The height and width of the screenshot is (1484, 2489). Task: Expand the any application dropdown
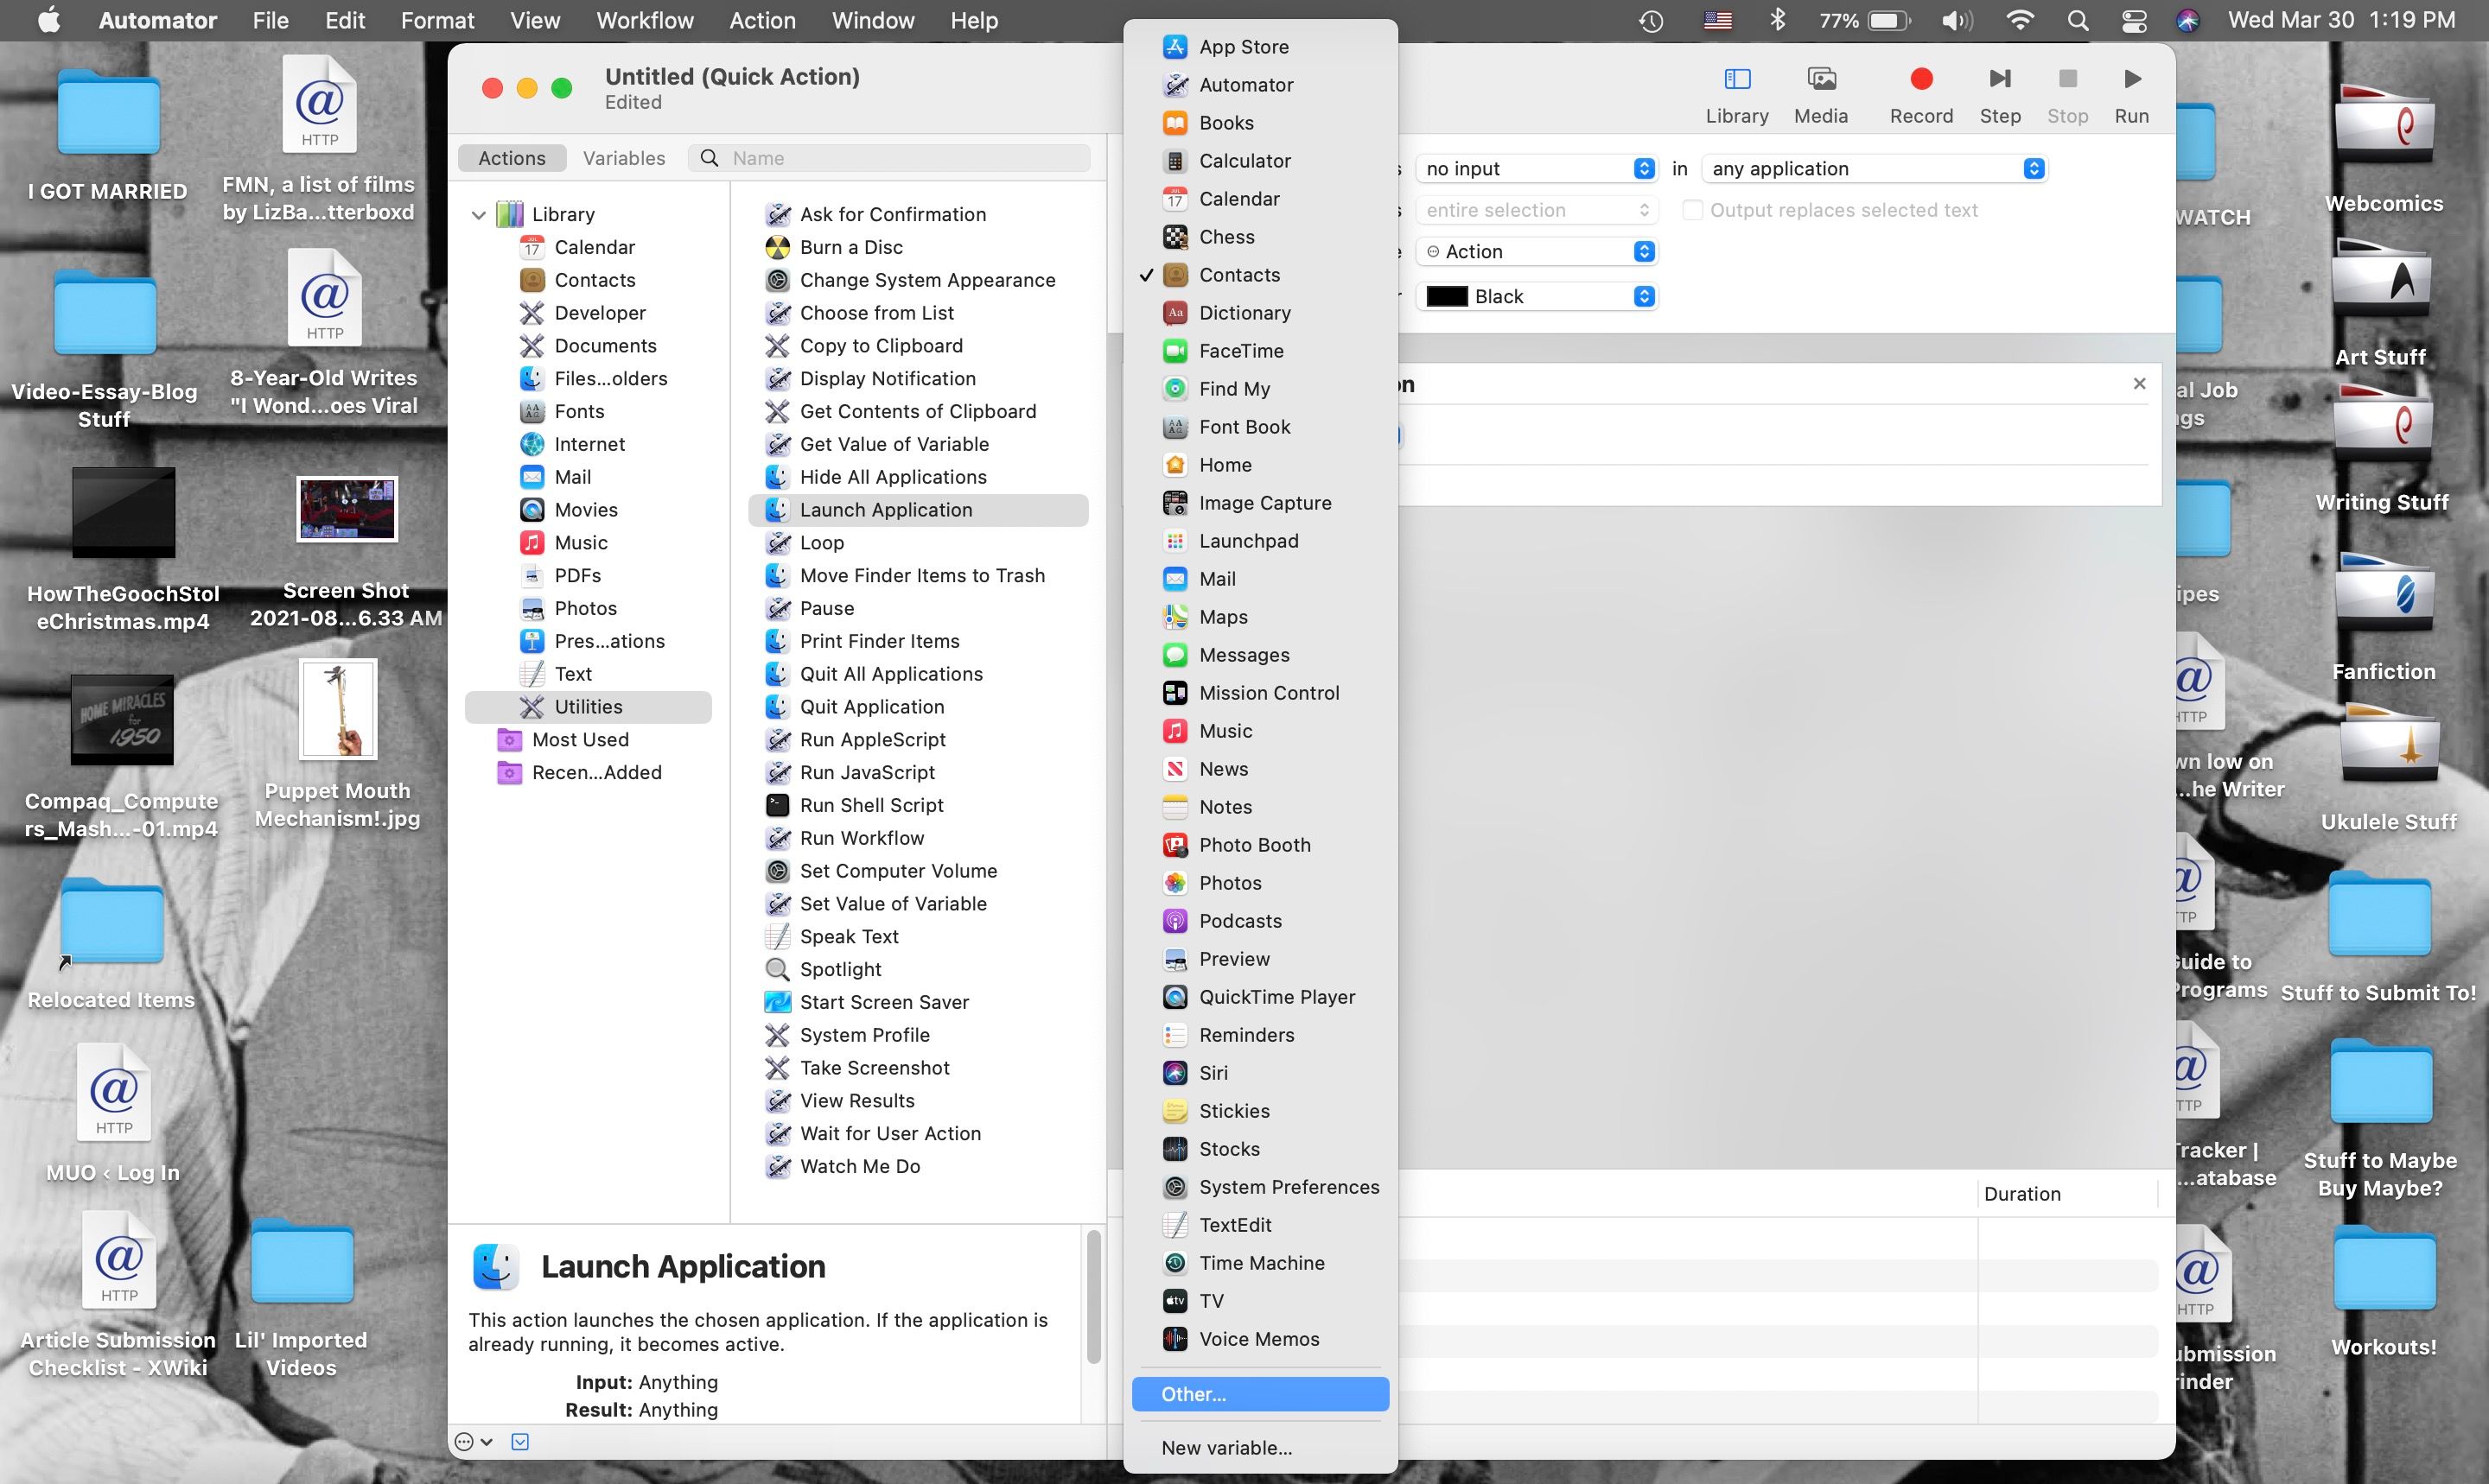pyautogui.click(x=2033, y=166)
